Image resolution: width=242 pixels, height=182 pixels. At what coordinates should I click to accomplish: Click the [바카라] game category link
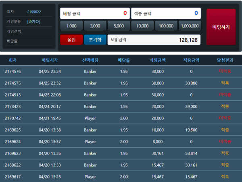pos(33,21)
